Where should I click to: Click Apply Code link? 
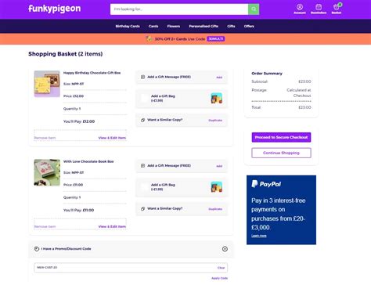point(219,278)
